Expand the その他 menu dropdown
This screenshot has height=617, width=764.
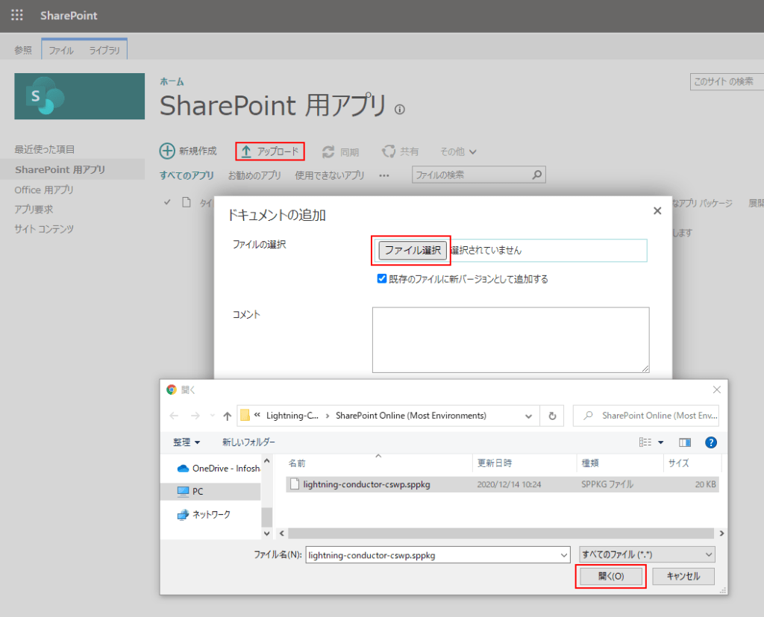click(472, 152)
